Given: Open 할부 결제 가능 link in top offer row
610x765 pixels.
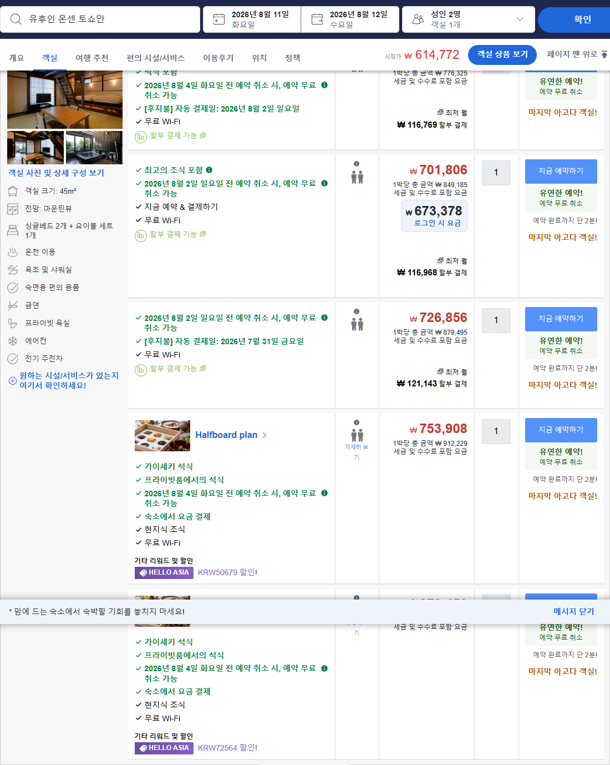Looking at the screenshot, I should 178,135.
